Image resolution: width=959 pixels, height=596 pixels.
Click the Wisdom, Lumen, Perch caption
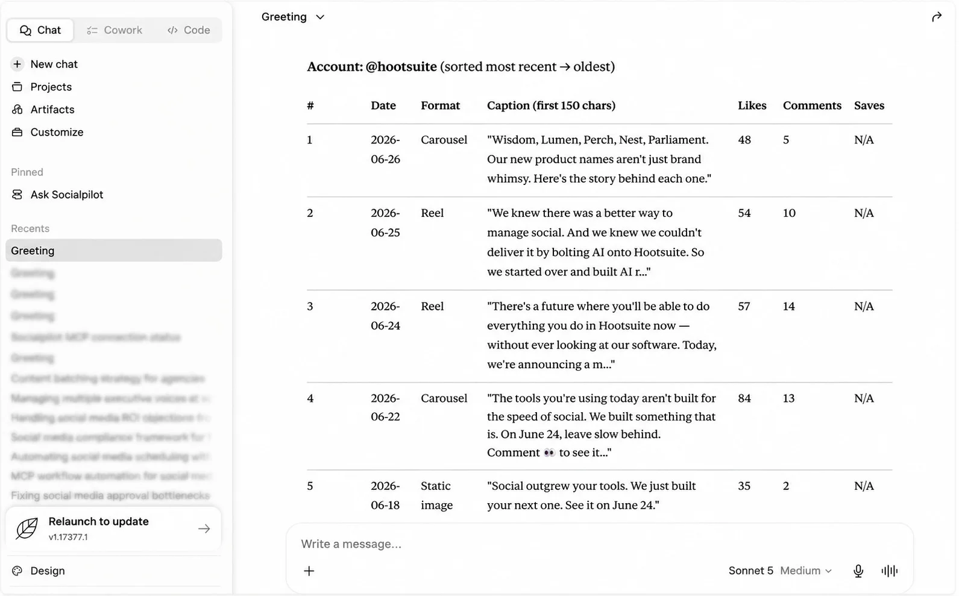tap(599, 159)
